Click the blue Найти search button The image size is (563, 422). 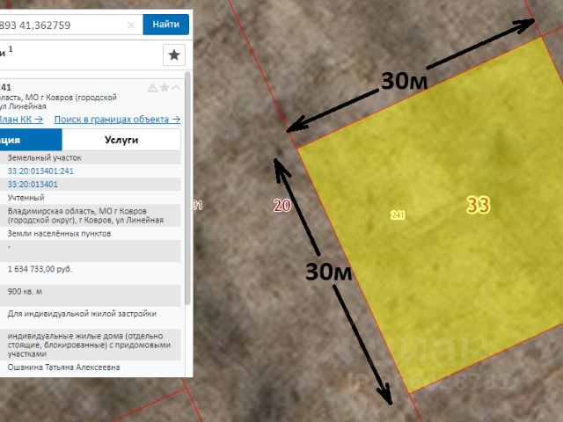(165, 25)
